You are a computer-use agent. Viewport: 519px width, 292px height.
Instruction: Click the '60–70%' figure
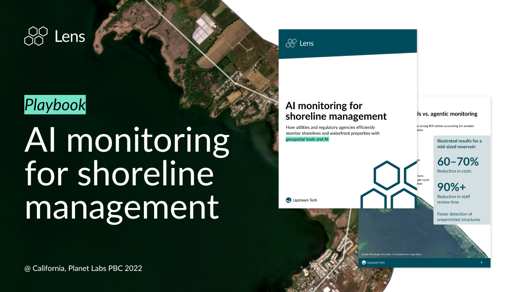pos(458,161)
